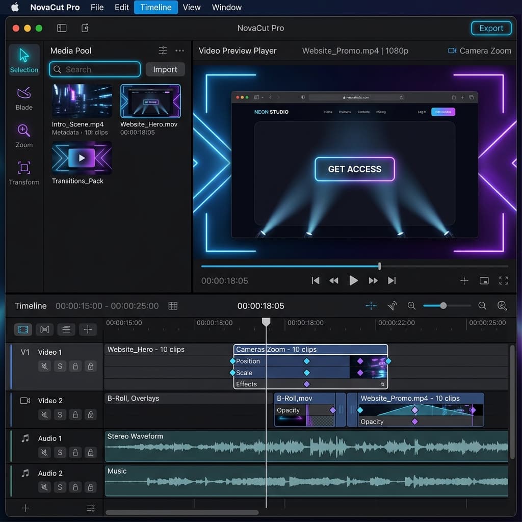Pick the Transform tool
This screenshot has height=522, width=522.
tap(24, 173)
